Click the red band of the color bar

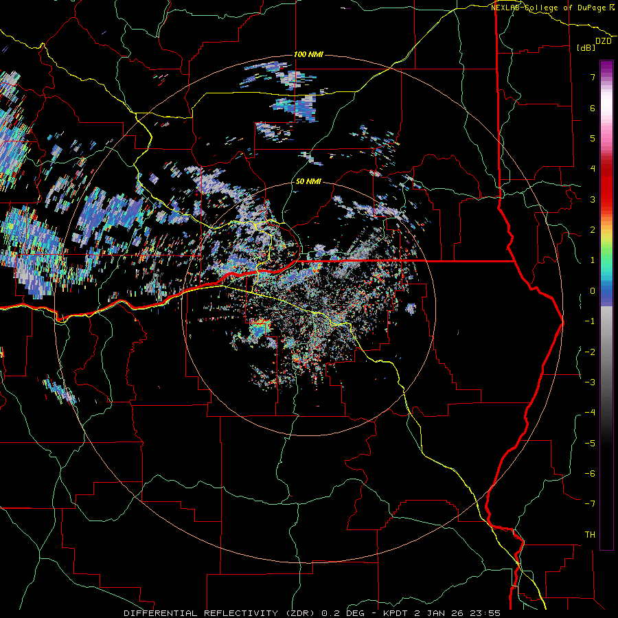606,185
